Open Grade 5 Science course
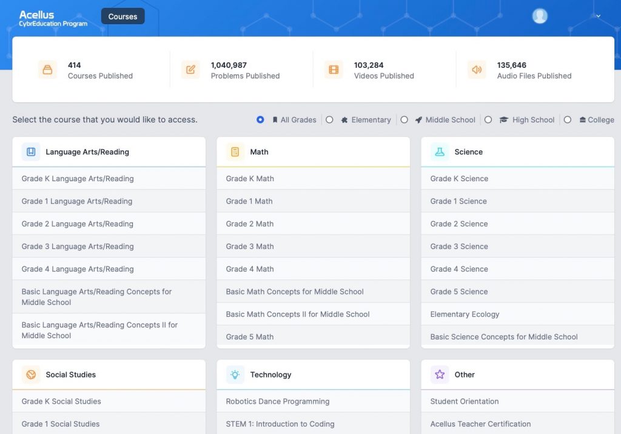 click(518, 292)
